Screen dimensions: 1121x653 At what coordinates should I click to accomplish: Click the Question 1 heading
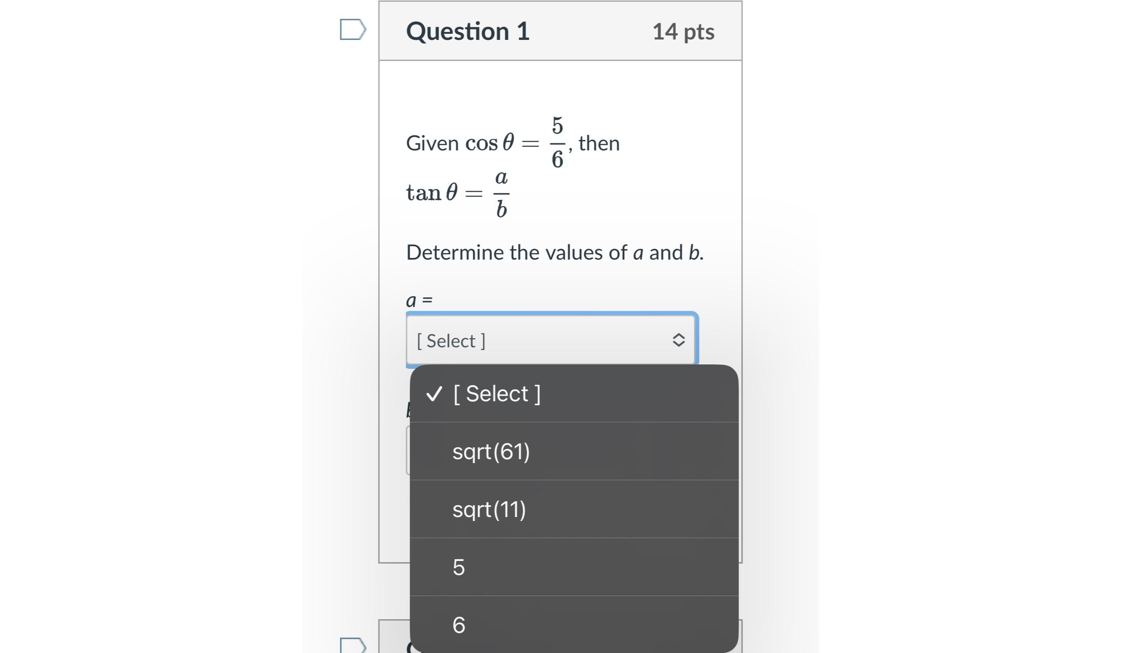[468, 31]
